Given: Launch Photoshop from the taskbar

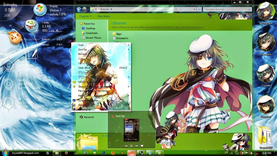Looking at the screenshot, I should tap(104, 153).
